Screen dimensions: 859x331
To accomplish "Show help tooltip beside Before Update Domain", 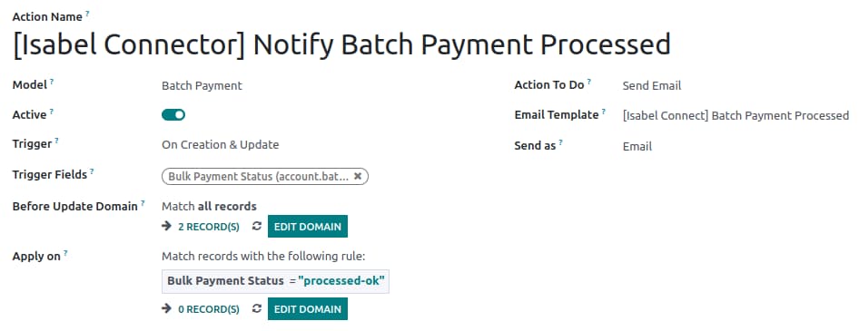I will point(143,203).
